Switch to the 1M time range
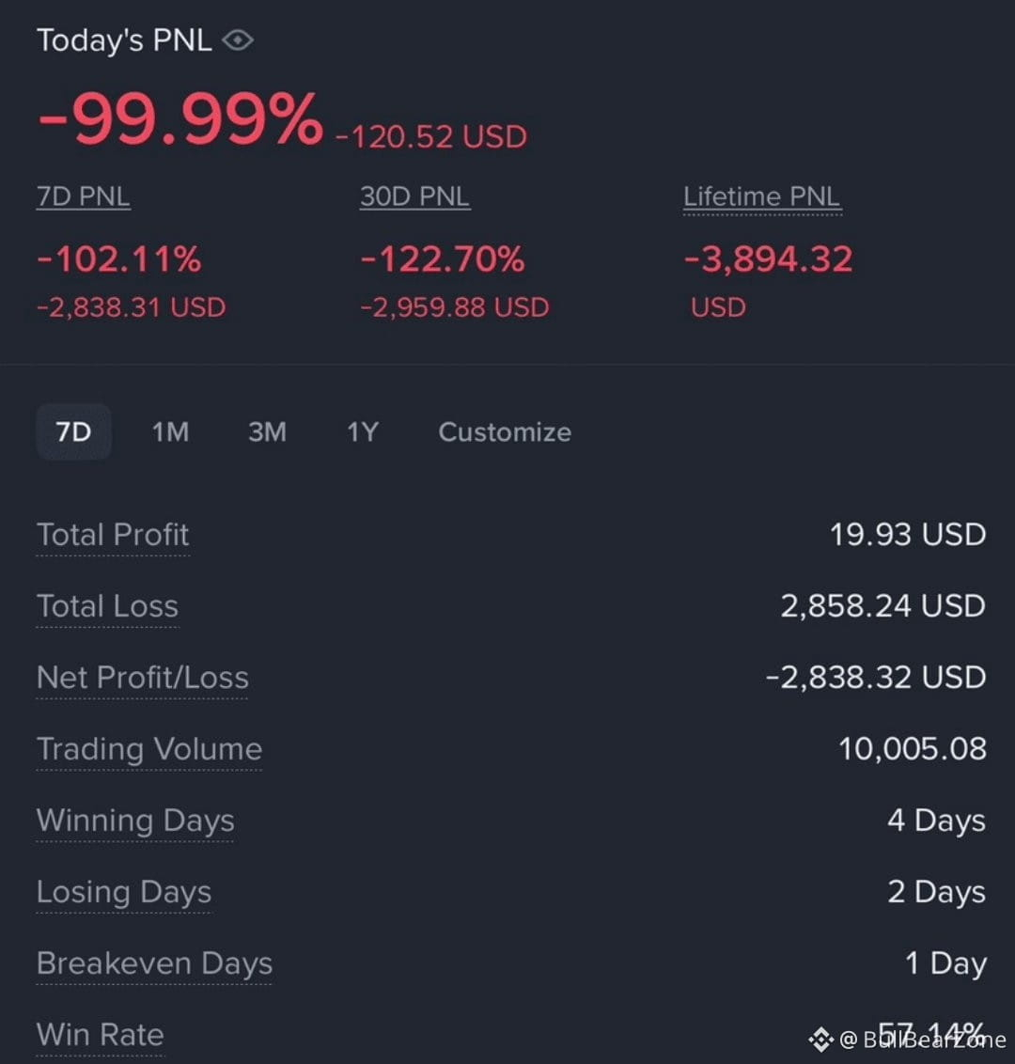 click(x=170, y=431)
